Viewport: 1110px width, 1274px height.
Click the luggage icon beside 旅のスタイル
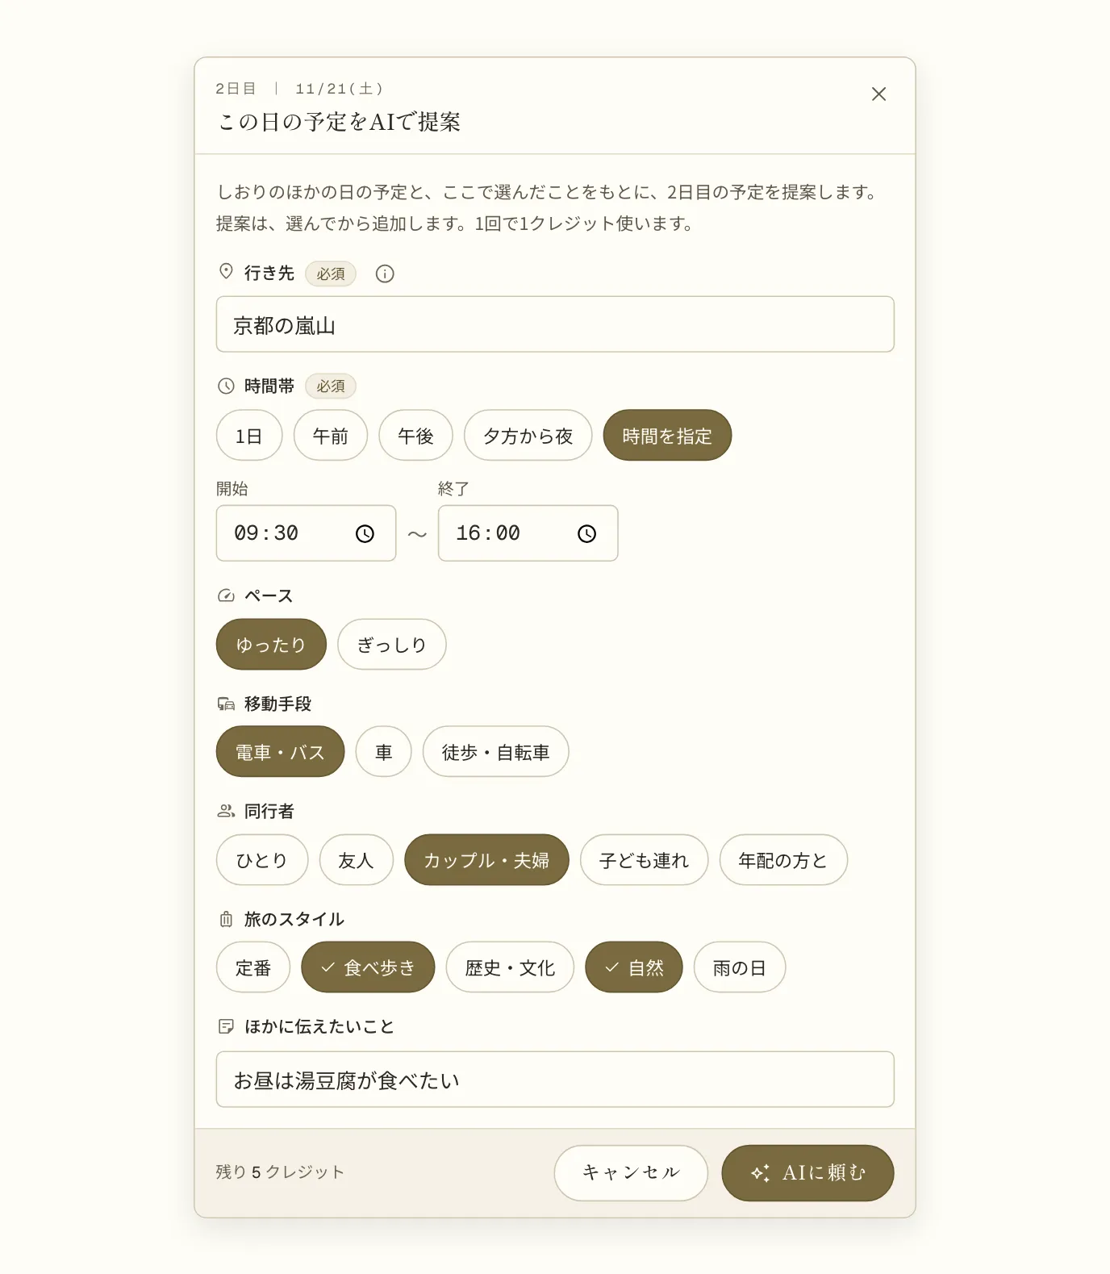(x=226, y=919)
